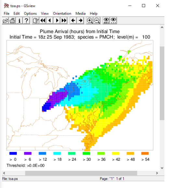Click the Zoom out magnifier icon

[x=97, y=21]
